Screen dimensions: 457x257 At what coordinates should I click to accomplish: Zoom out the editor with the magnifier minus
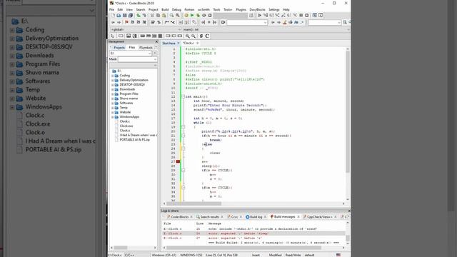click(x=194, y=36)
